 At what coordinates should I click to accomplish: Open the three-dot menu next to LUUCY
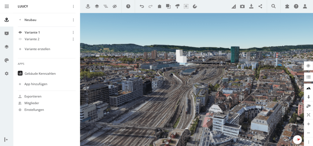pos(73,6)
